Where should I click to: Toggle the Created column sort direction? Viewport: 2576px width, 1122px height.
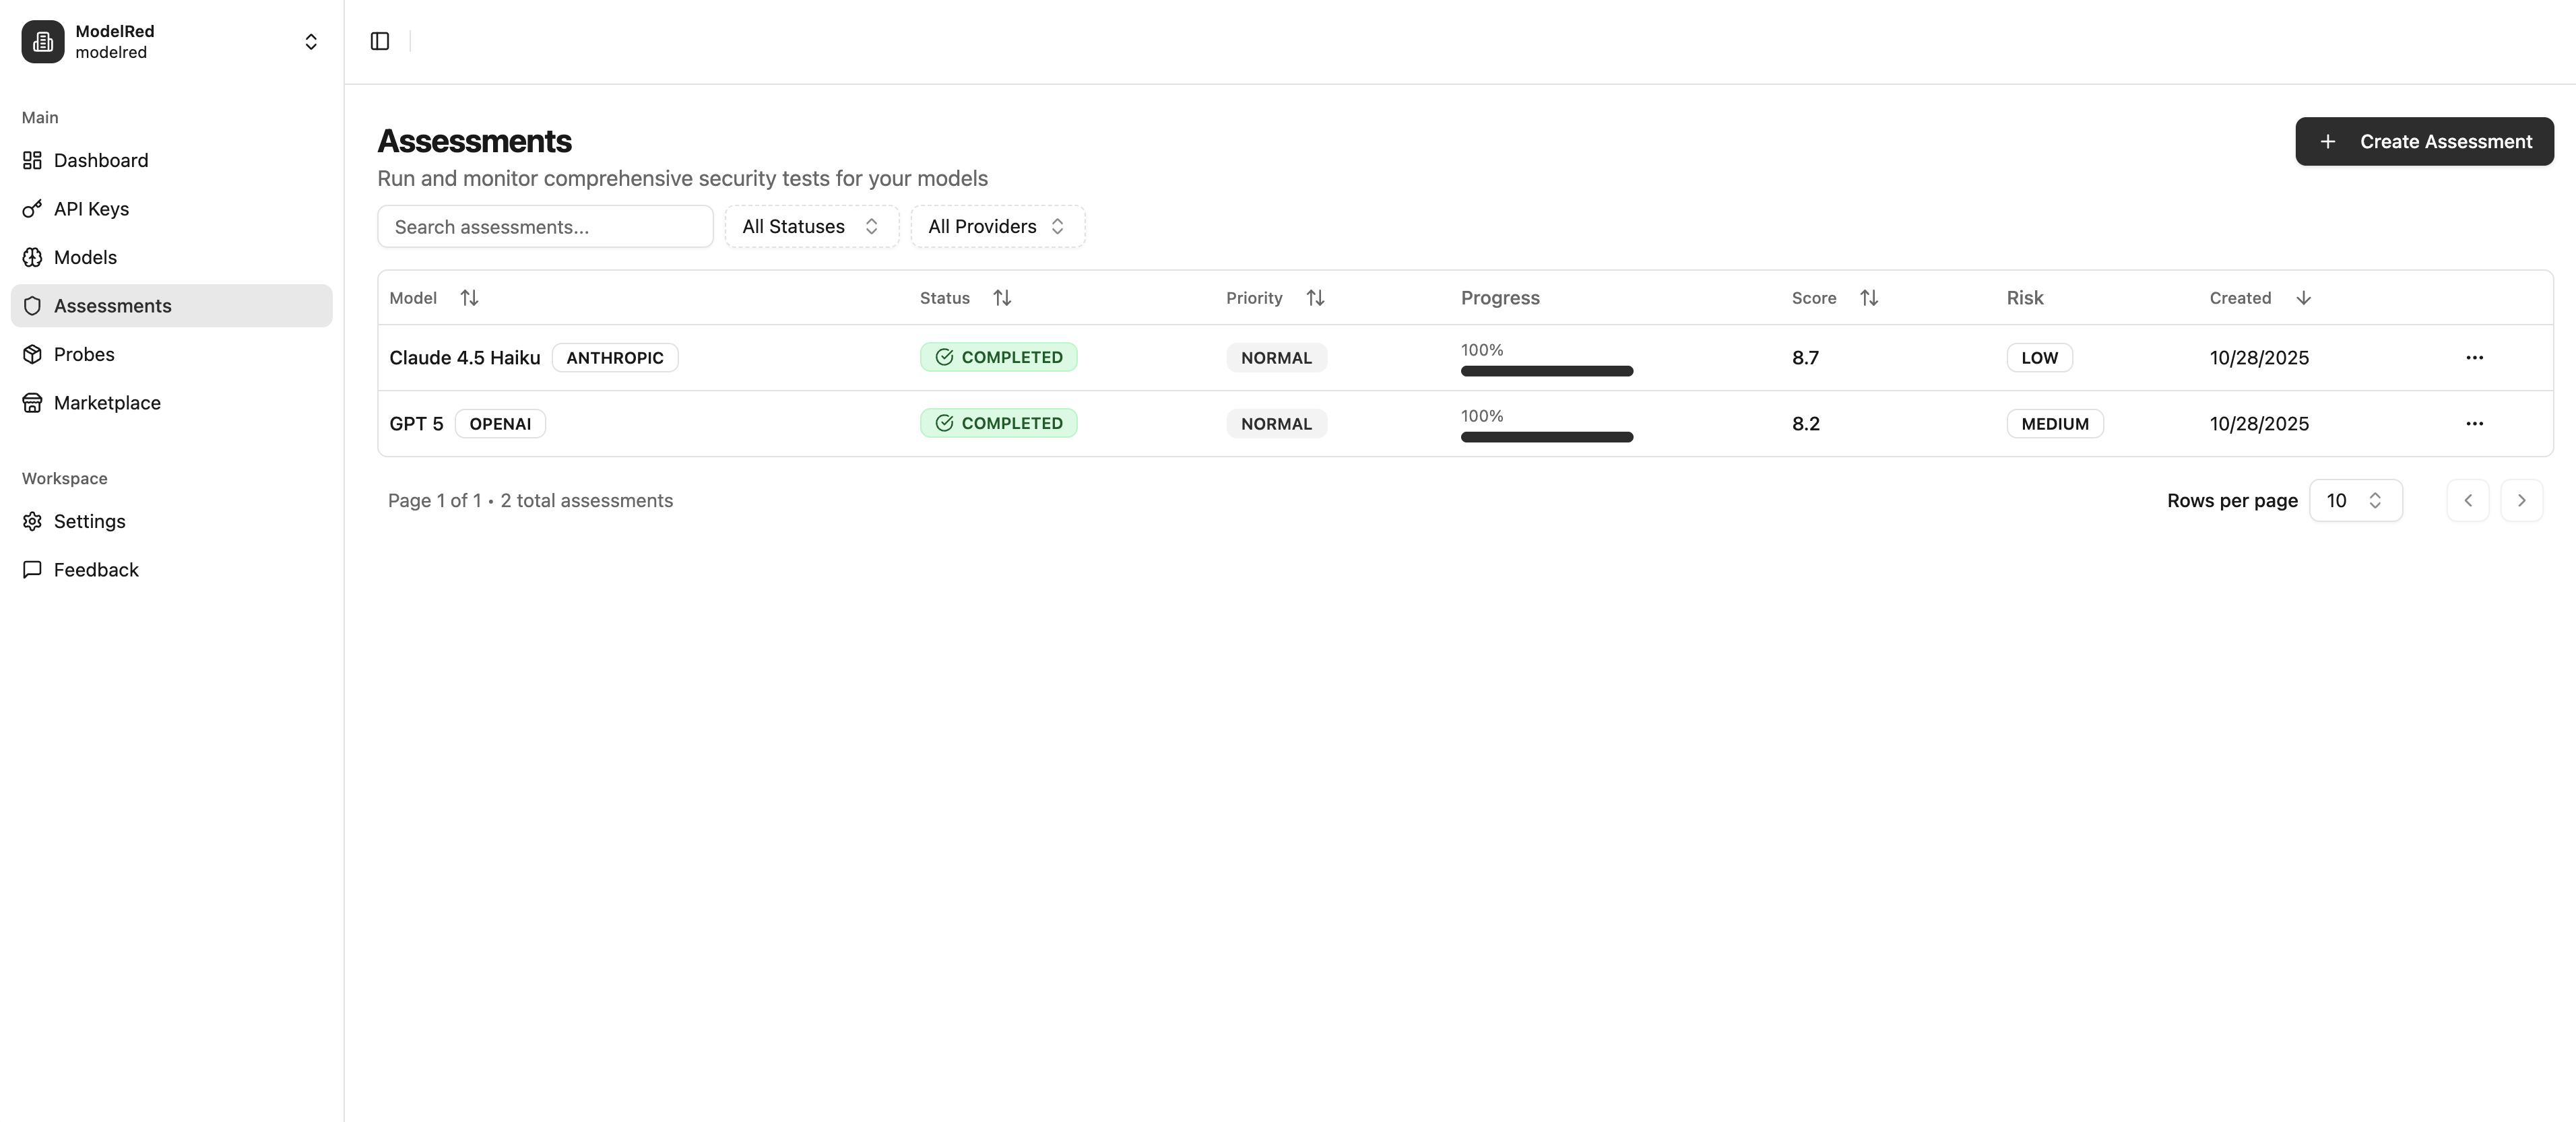coord(2303,297)
